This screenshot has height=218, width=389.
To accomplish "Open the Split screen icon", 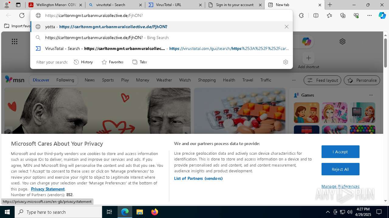I will point(316,15).
